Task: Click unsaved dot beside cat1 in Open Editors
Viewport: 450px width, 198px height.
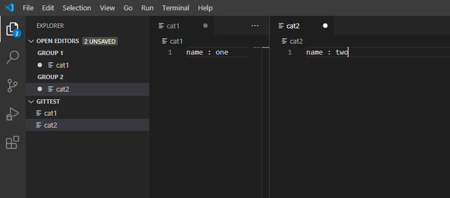Action: [40, 65]
